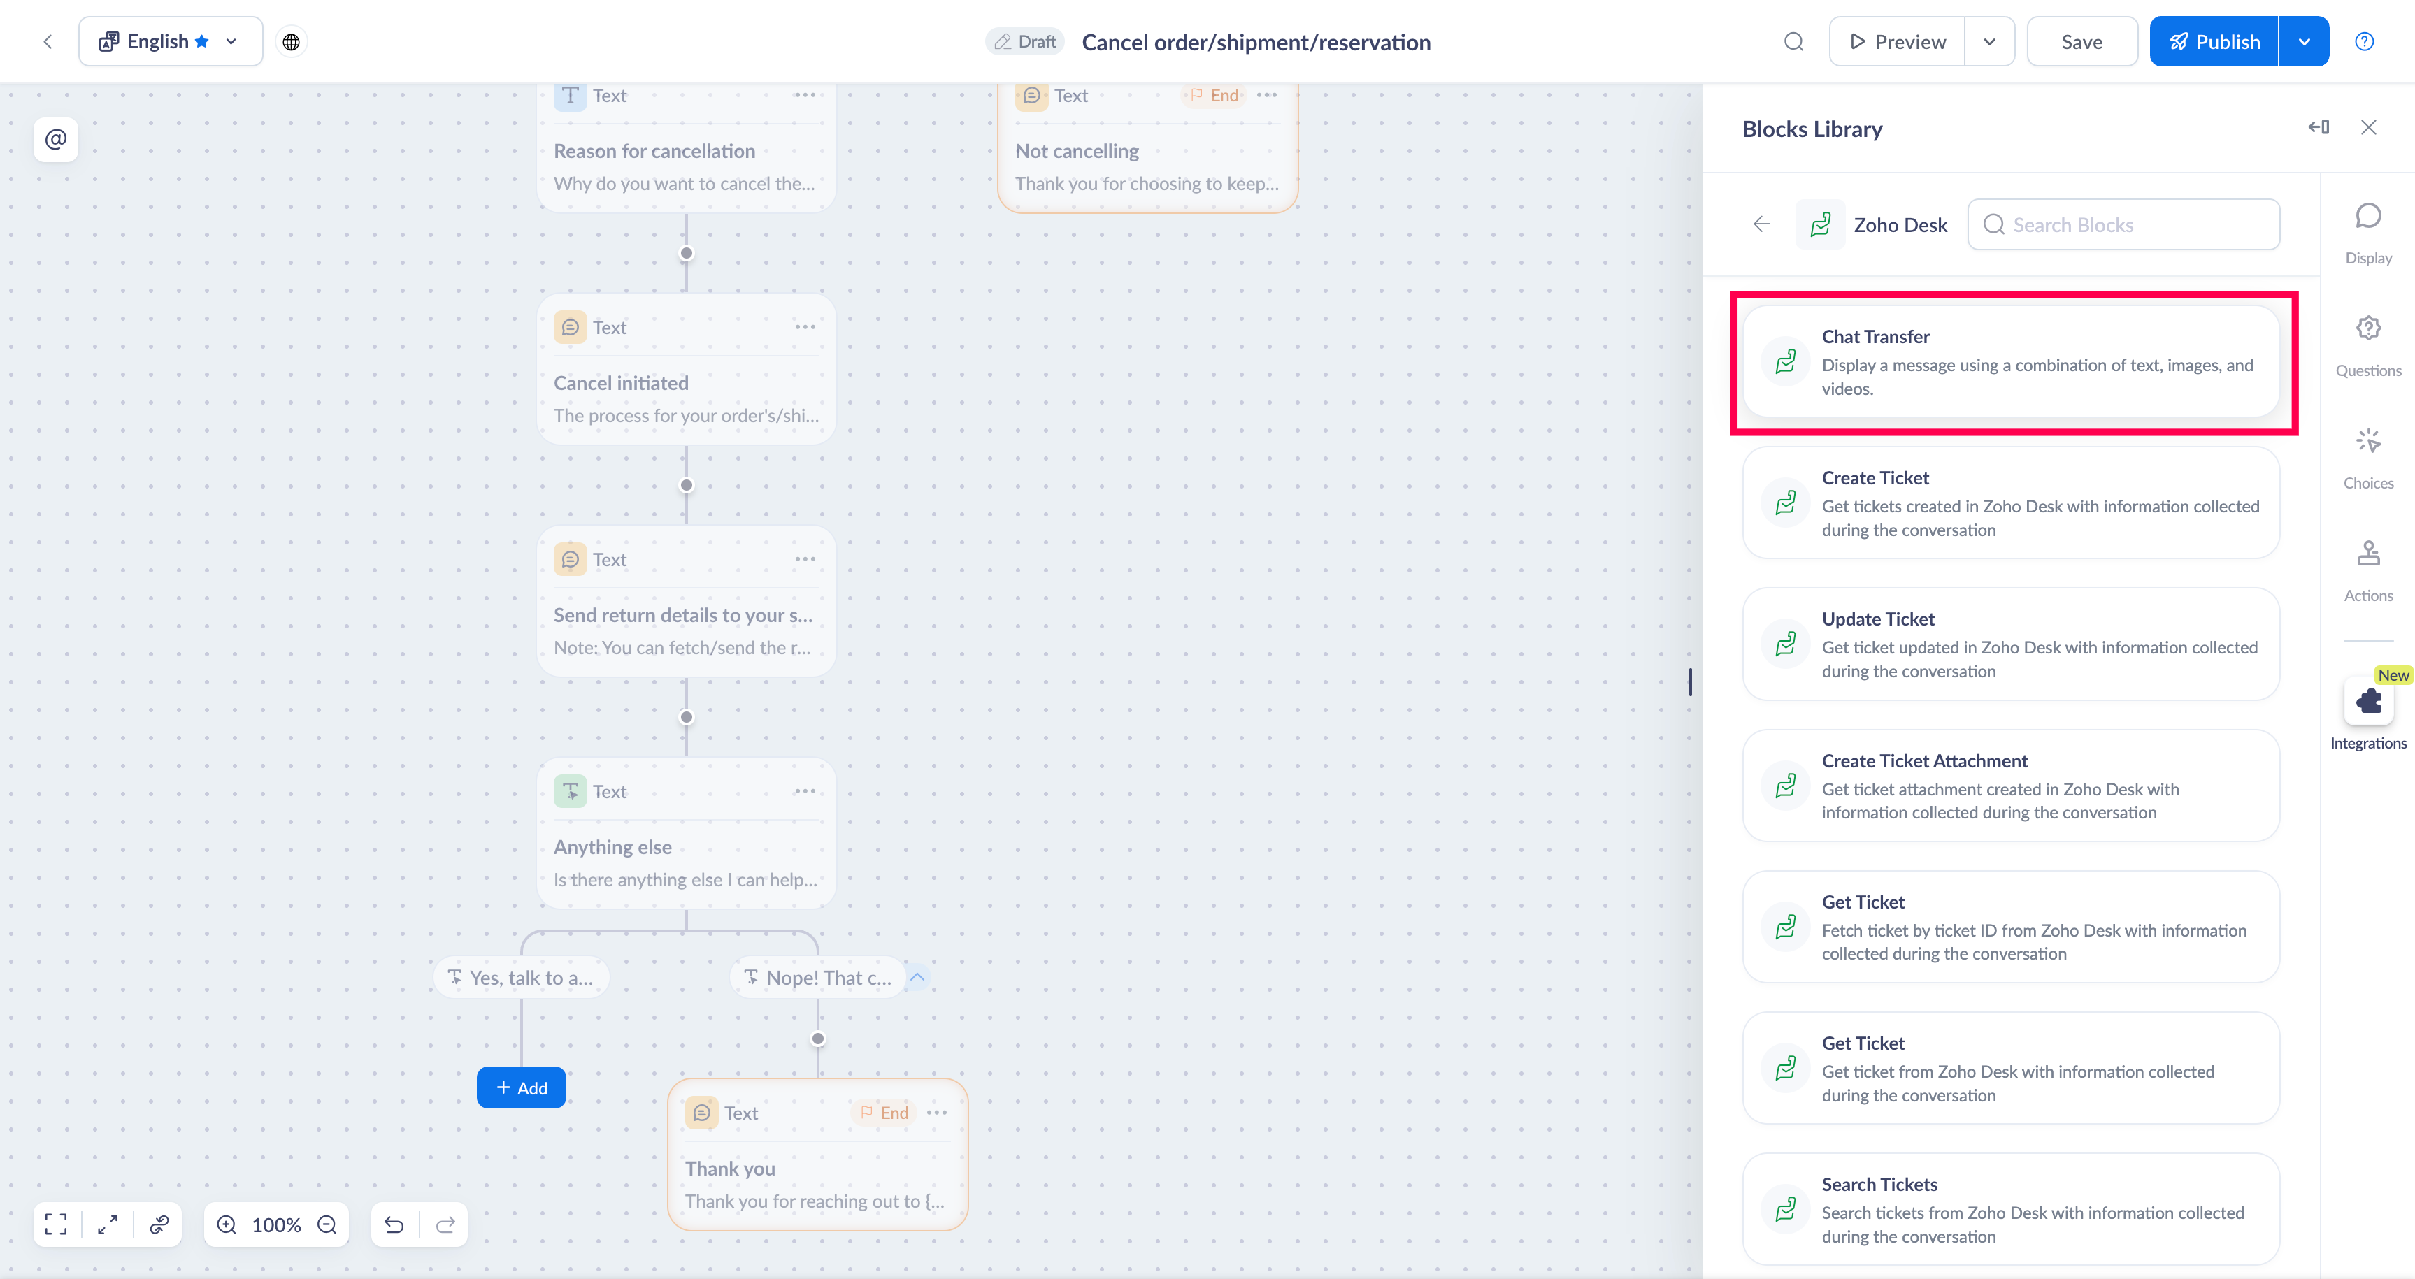This screenshot has height=1279, width=2415.
Task: Open the English language dropdown
Action: tap(170, 42)
